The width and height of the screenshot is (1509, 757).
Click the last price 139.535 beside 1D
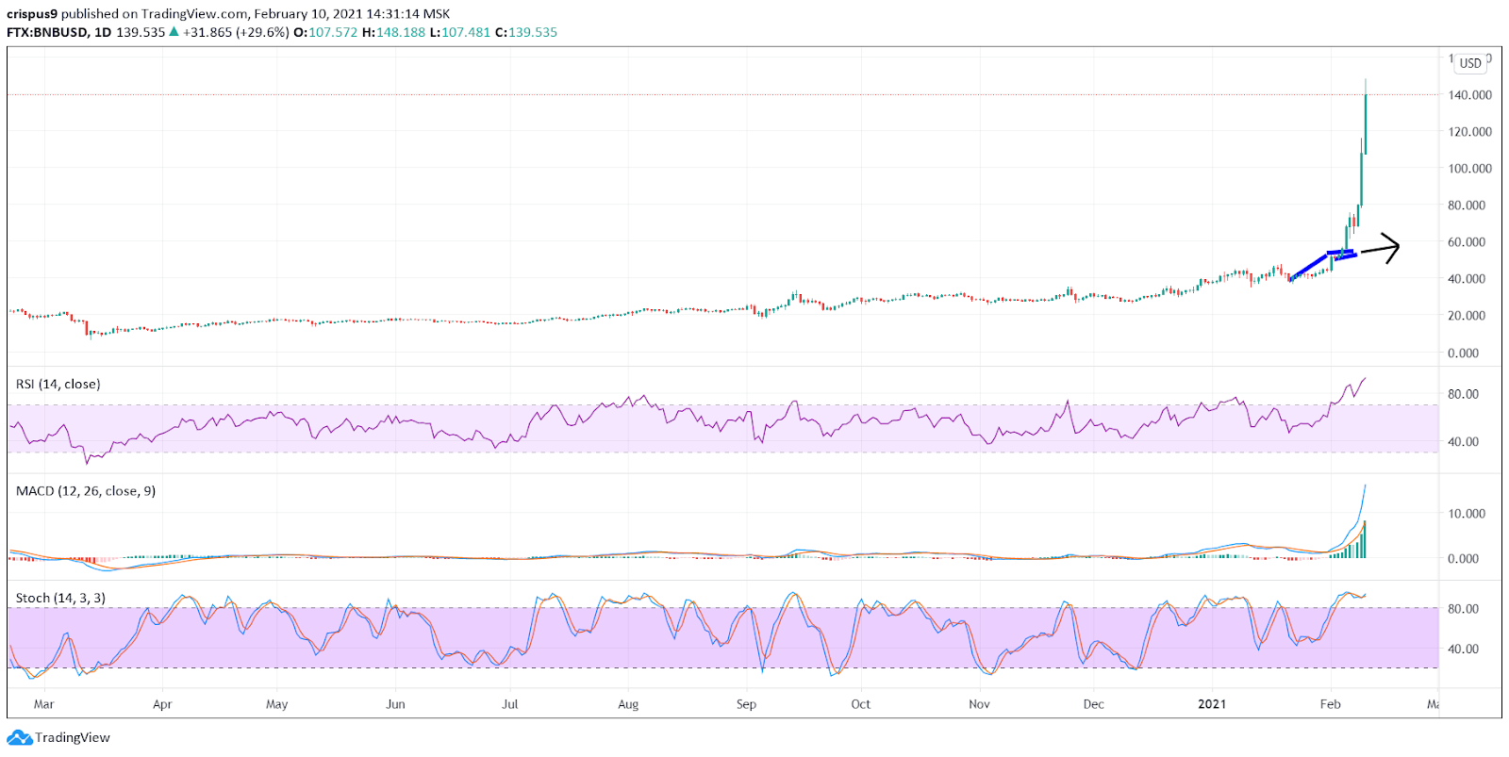[141, 32]
